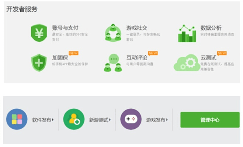Image resolution: width=243 pixels, height=147 pixels.
Task: Click the green plus shield reinforcement icon
Action: coord(39,62)
